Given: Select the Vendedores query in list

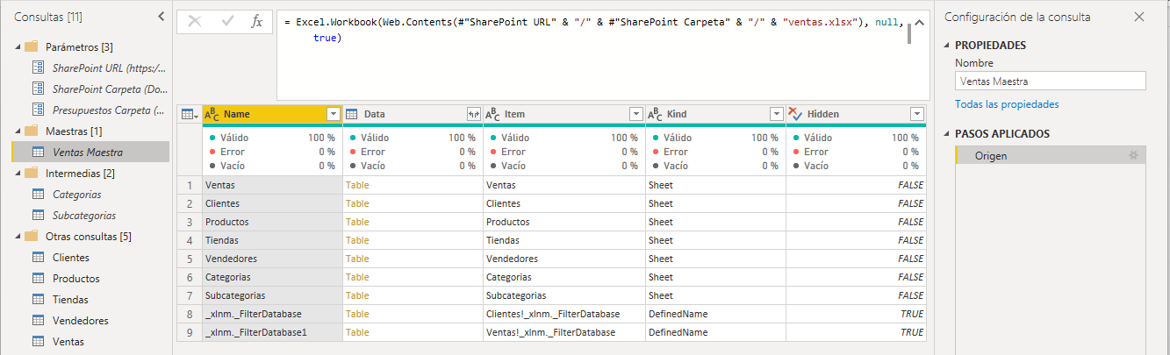Looking at the screenshot, I should [x=80, y=321].
